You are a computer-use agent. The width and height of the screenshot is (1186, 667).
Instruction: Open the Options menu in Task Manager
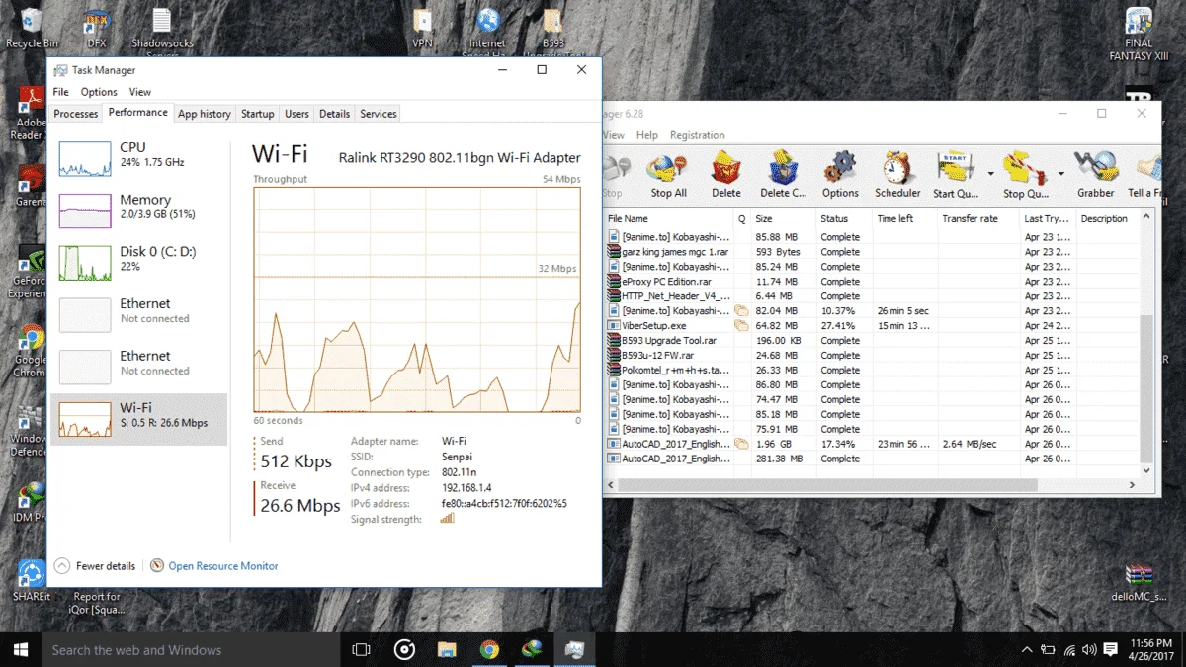pos(99,92)
